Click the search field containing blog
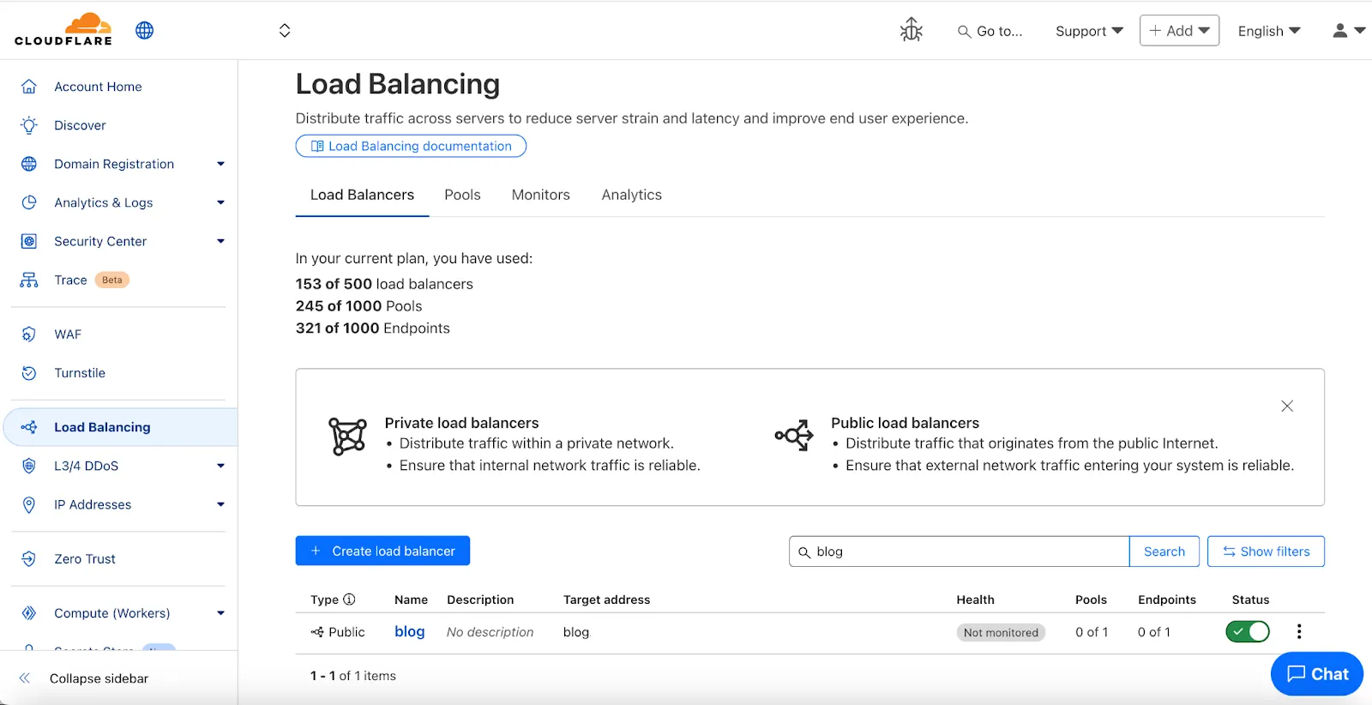Viewport: 1372px width, 705px height. click(x=960, y=551)
